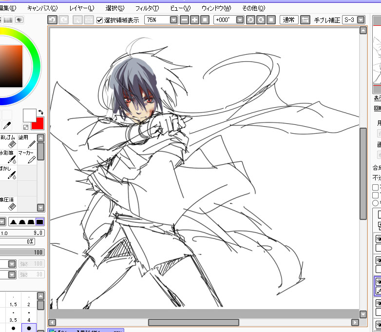381x332 pixels.
Task: Pick the eyedropper color picker tool
Action: 7,126
